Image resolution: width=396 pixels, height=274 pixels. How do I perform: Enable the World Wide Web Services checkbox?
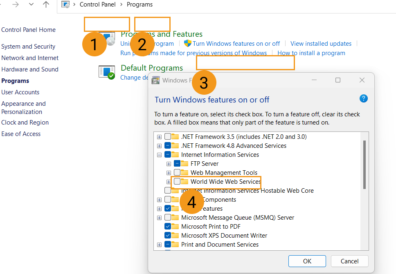(x=177, y=181)
